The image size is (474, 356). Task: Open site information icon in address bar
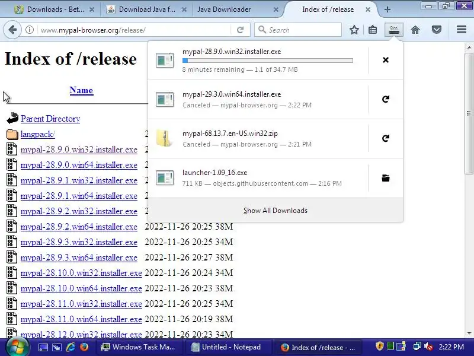[29, 30]
